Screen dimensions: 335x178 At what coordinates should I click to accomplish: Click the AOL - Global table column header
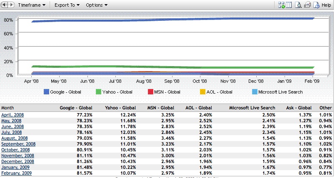coord(199,108)
